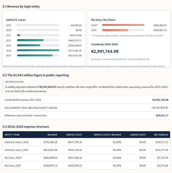Viewport: 172px width, 173px height.
Task: Click the SERVICE COSTS column header
Action: click(x=74, y=135)
